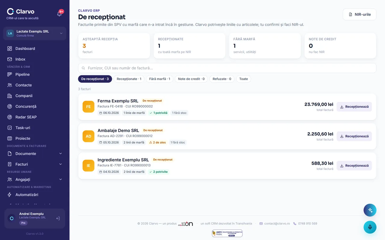Click Recepționează for Ambalaje Demo SRL
The width and height of the screenshot is (385, 240).
354,136
